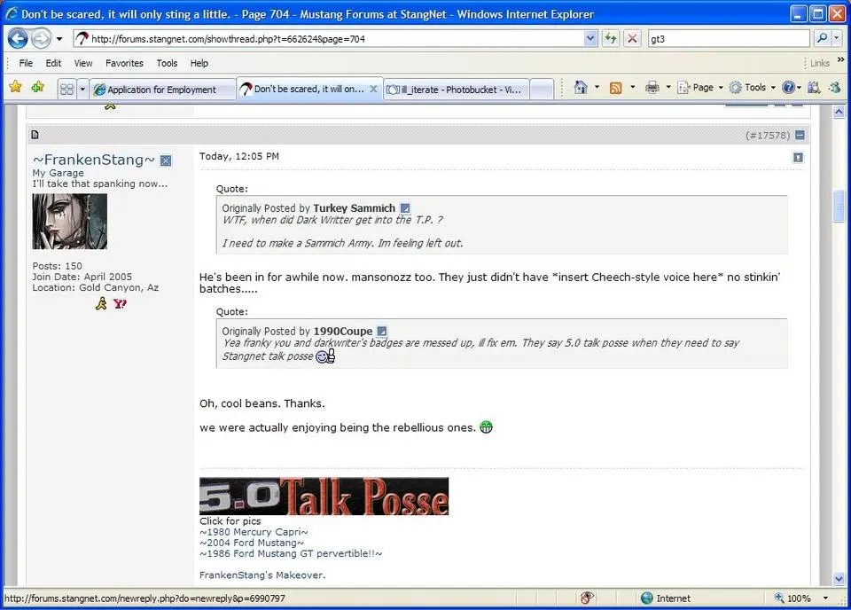This screenshot has width=851, height=610.
Task: Click the Print icon
Action: tap(652, 87)
